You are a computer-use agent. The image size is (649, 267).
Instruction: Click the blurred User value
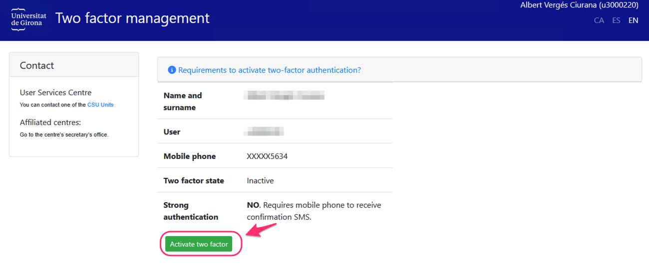click(265, 132)
